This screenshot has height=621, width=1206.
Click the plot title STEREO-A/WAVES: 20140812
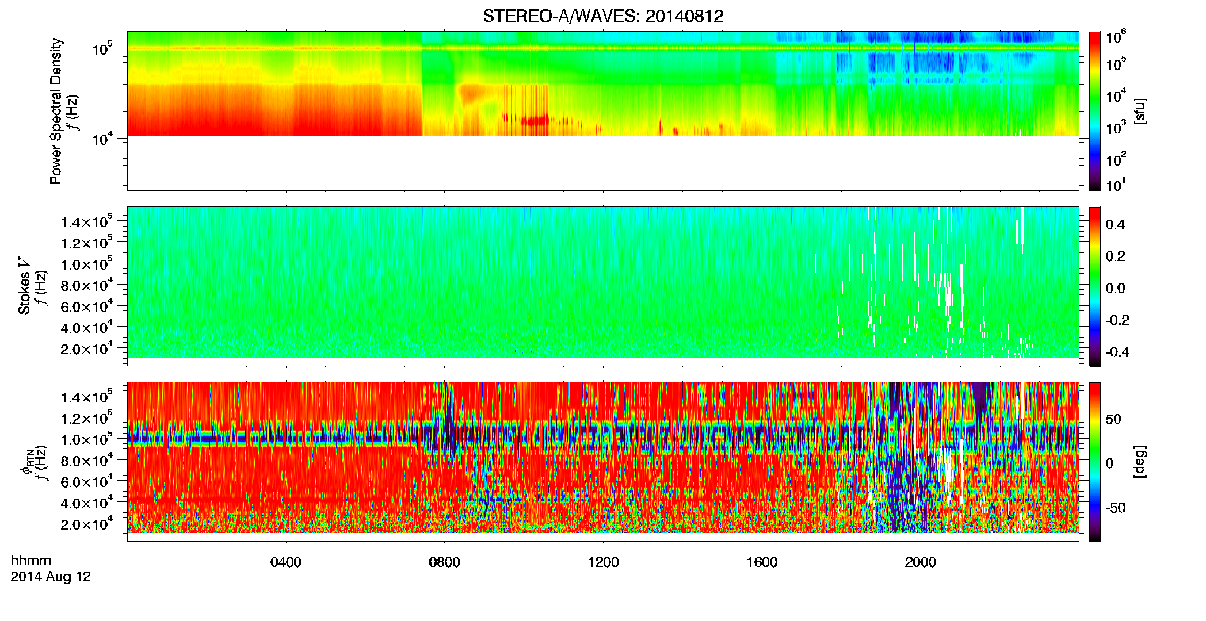pyautogui.click(x=603, y=17)
